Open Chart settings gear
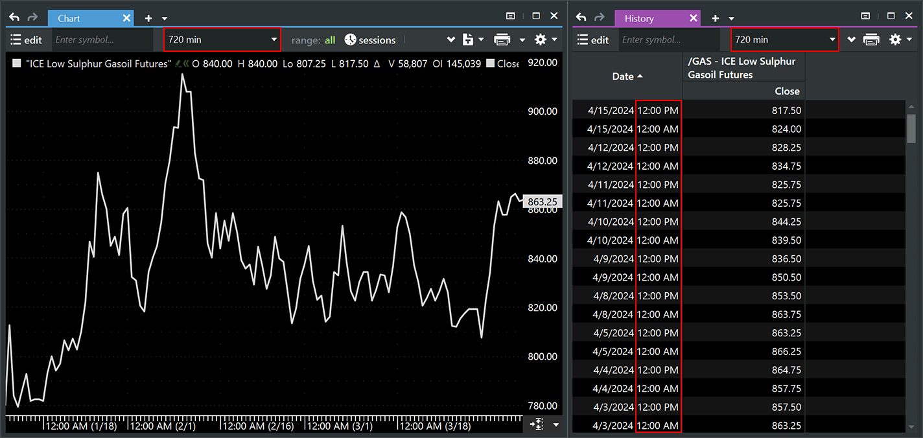 click(541, 40)
